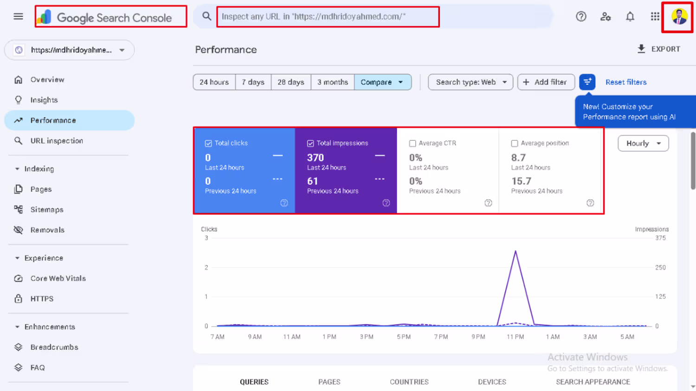The image size is (696, 391).
Task: Click the URL inspection magnifier icon
Action: click(x=19, y=141)
